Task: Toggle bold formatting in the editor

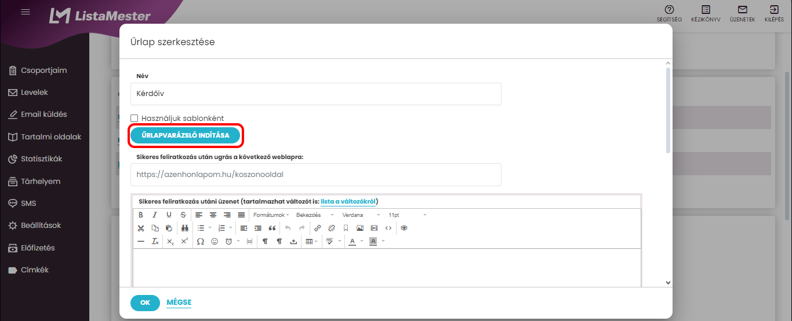Action: [x=140, y=215]
